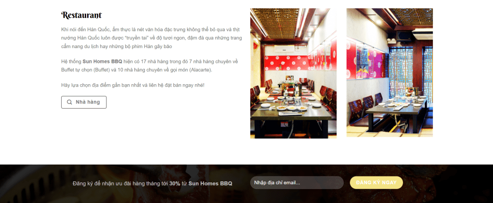Click the red patterned wall in left photo
This screenshot has width=493, height=203.
pos(285,63)
